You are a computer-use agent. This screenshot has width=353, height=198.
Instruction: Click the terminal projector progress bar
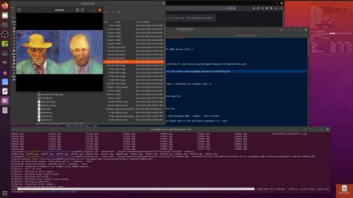[136, 189]
